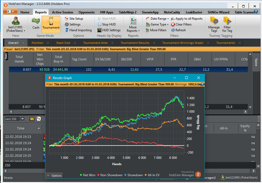Select the Overall report tab
262x183 pixels.
click(13, 43)
